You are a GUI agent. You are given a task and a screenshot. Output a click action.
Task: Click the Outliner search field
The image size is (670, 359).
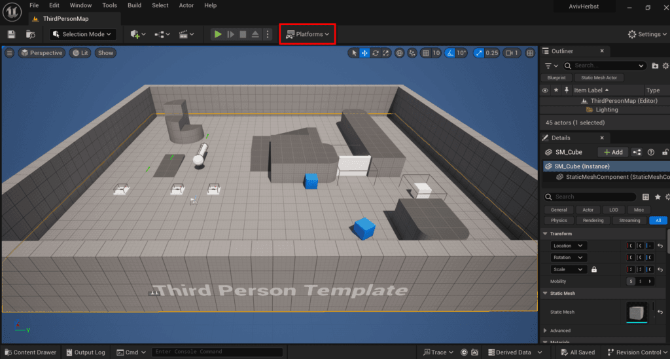[x=604, y=66]
